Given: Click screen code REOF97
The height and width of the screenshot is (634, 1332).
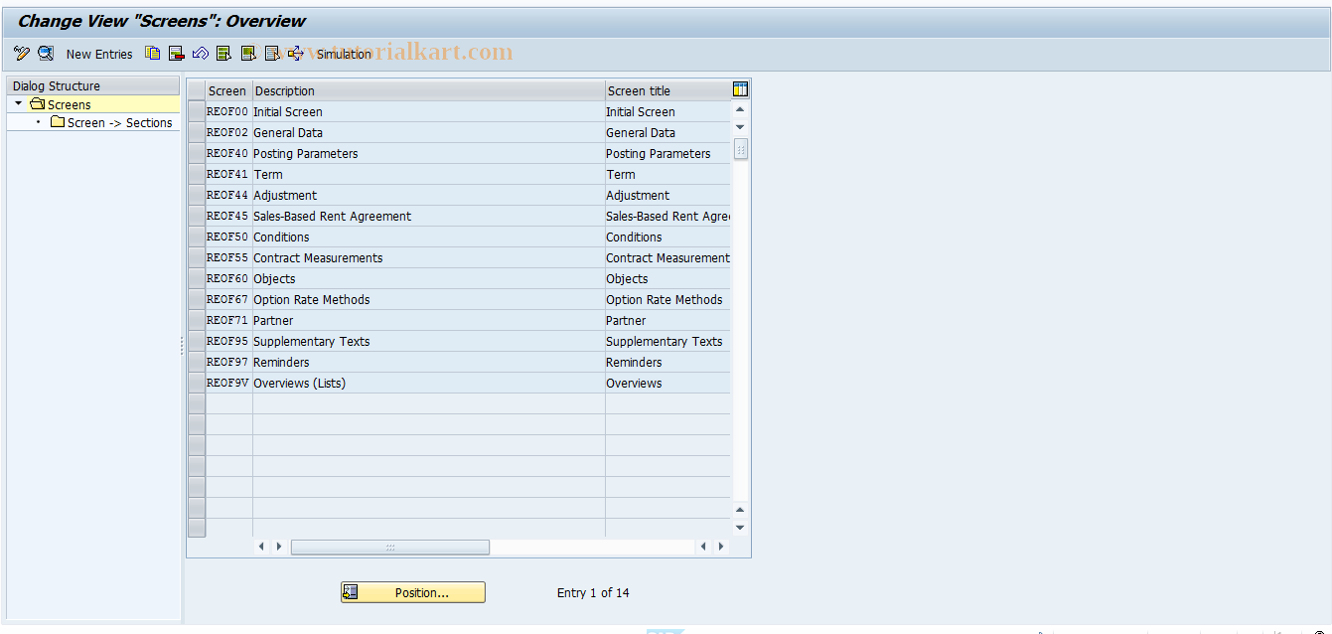Looking at the screenshot, I should tap(228, 362).
